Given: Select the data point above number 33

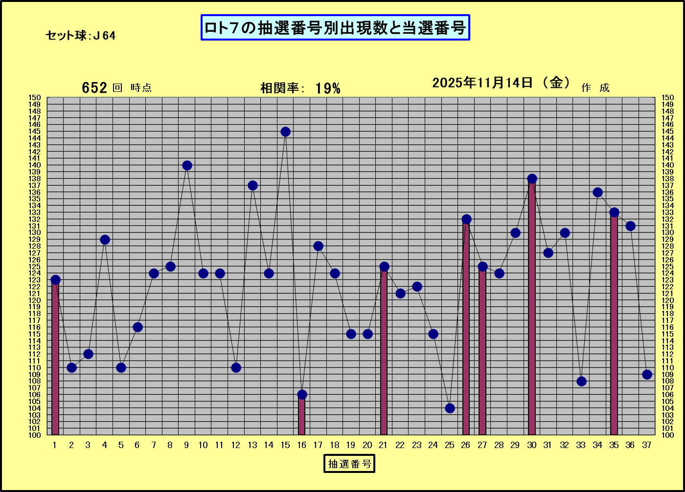Looking at the screenshot, I should pyautogui.click(x=581, y=381).
